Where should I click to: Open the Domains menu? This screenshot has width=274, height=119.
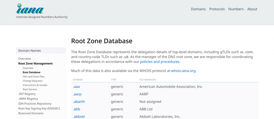click(198, 9)
